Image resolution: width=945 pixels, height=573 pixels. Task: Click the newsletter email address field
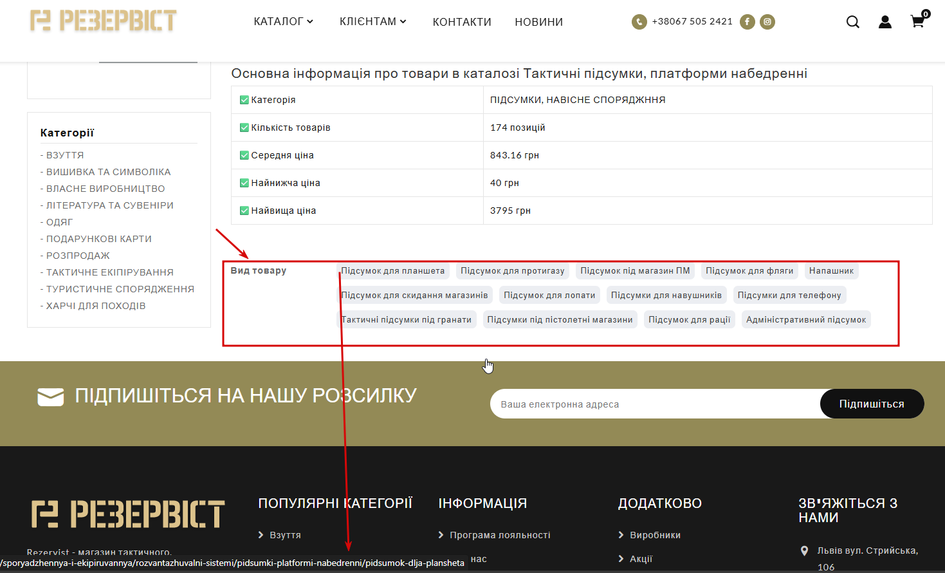coord(655,404)
